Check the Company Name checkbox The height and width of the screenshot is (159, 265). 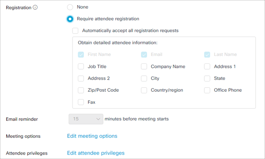pos(144,67)
